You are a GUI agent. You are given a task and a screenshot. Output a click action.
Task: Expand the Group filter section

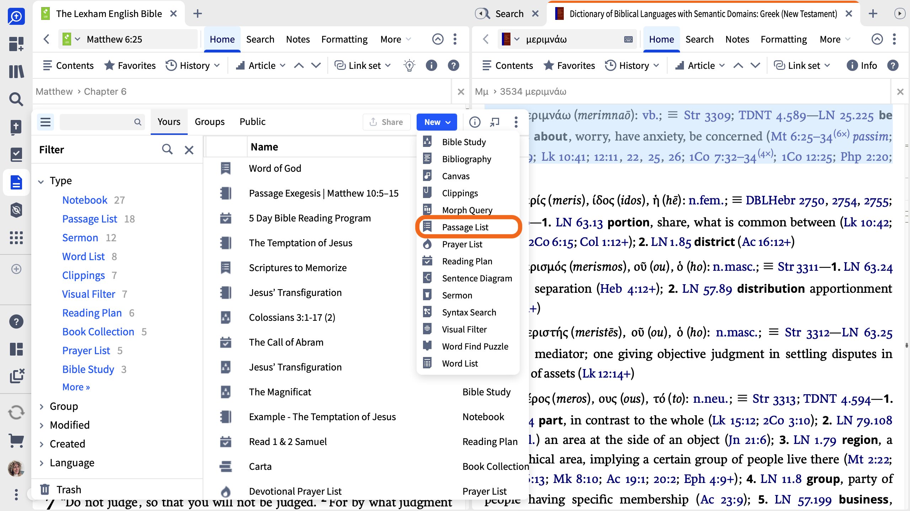(x=41, y=406)
